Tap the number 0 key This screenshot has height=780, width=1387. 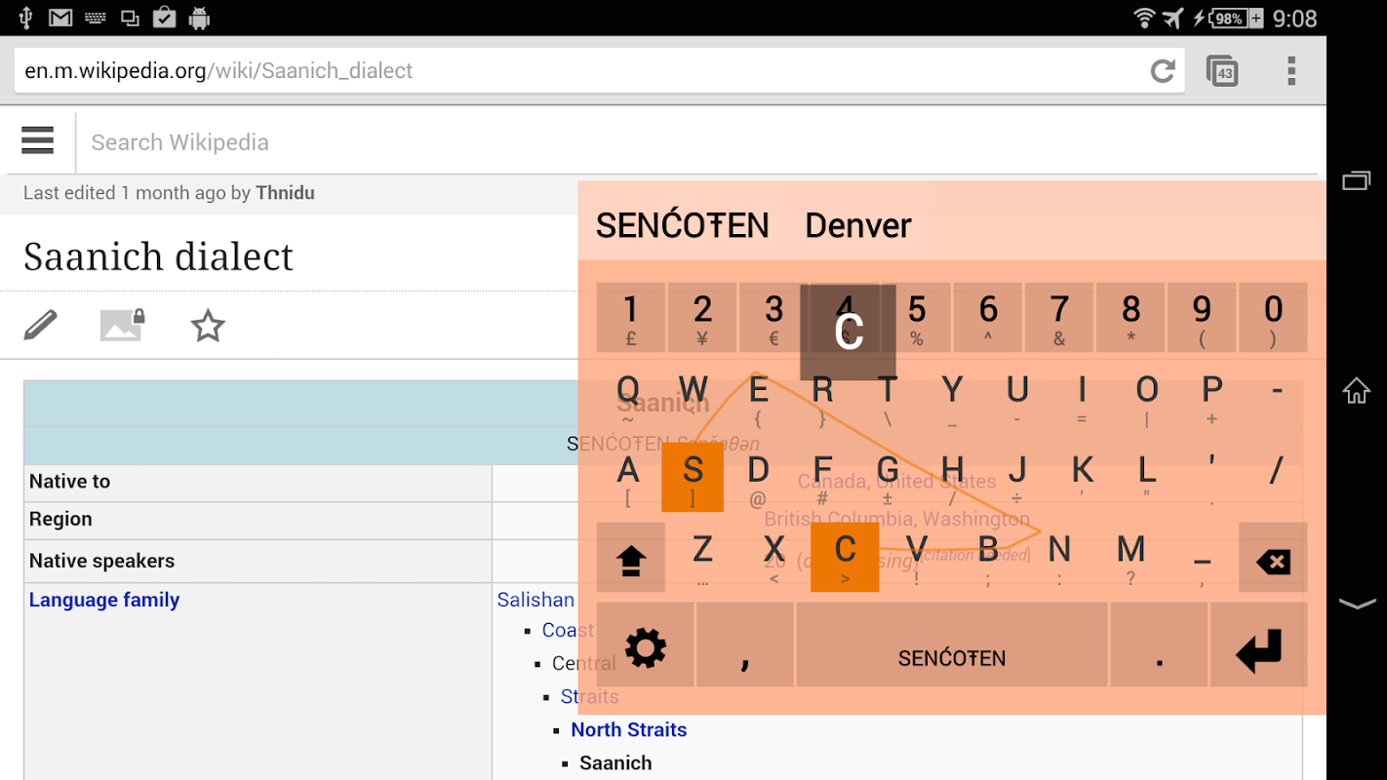click(1273, 318)
